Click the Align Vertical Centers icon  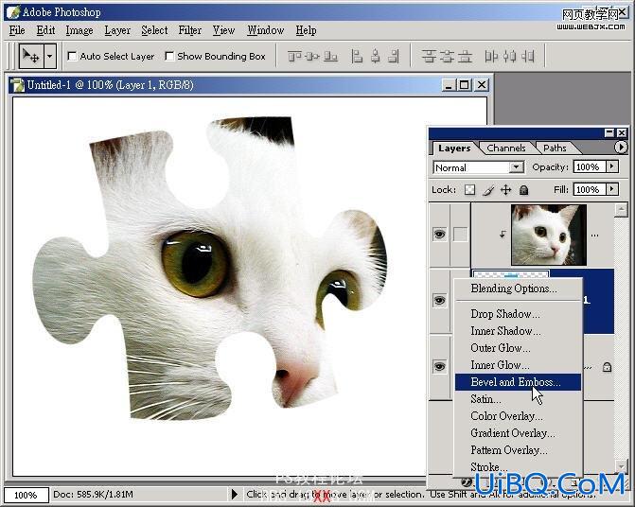coord(312,56)
